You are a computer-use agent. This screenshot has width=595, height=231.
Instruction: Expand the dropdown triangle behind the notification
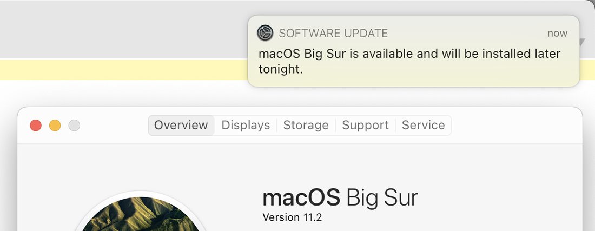pyautogui.click(x=583, y=42)
